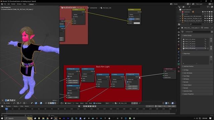This screenshot has height=120, width=214.
Task: Open the Edit menu
Action: [x=9, y=4]
